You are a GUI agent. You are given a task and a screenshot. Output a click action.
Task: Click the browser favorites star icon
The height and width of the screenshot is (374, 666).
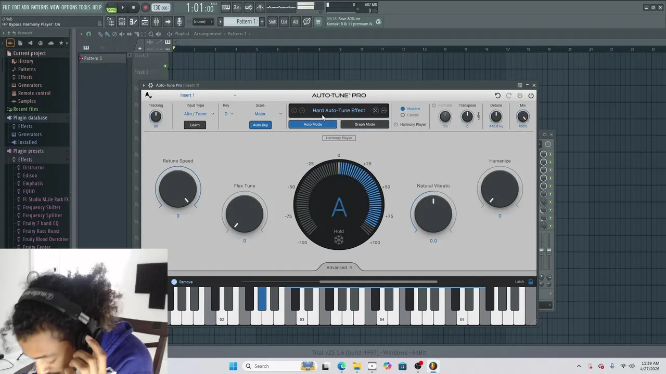[61, 43]
